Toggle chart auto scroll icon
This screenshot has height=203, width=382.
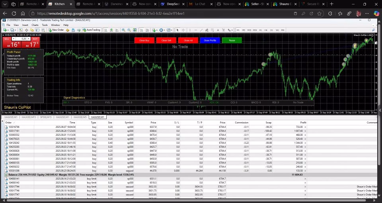click(x=142, y=30)
